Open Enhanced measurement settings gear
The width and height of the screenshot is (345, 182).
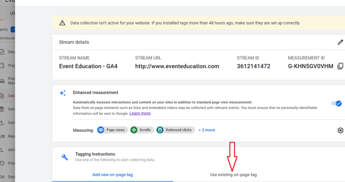(340, 130)
